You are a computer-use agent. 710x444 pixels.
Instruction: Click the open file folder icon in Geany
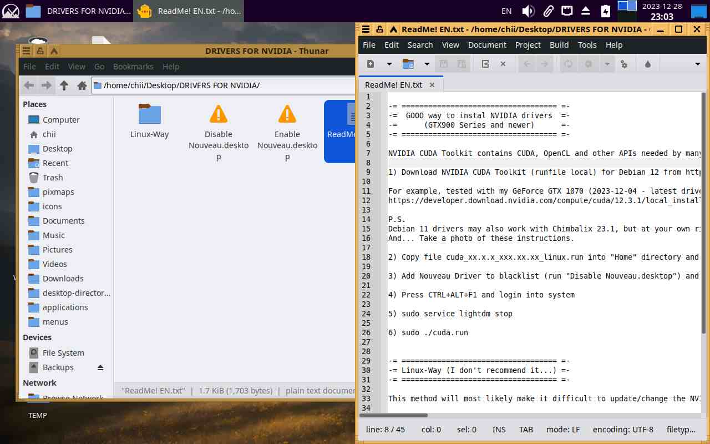coord(408,64)
